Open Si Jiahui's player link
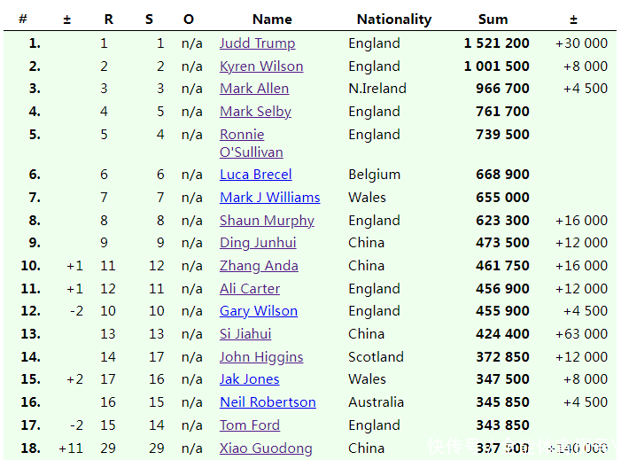This screenshot has width=629, height=460. (x=245, y=334)
